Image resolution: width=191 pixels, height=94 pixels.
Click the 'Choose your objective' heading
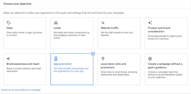click(x=17, y=4)
